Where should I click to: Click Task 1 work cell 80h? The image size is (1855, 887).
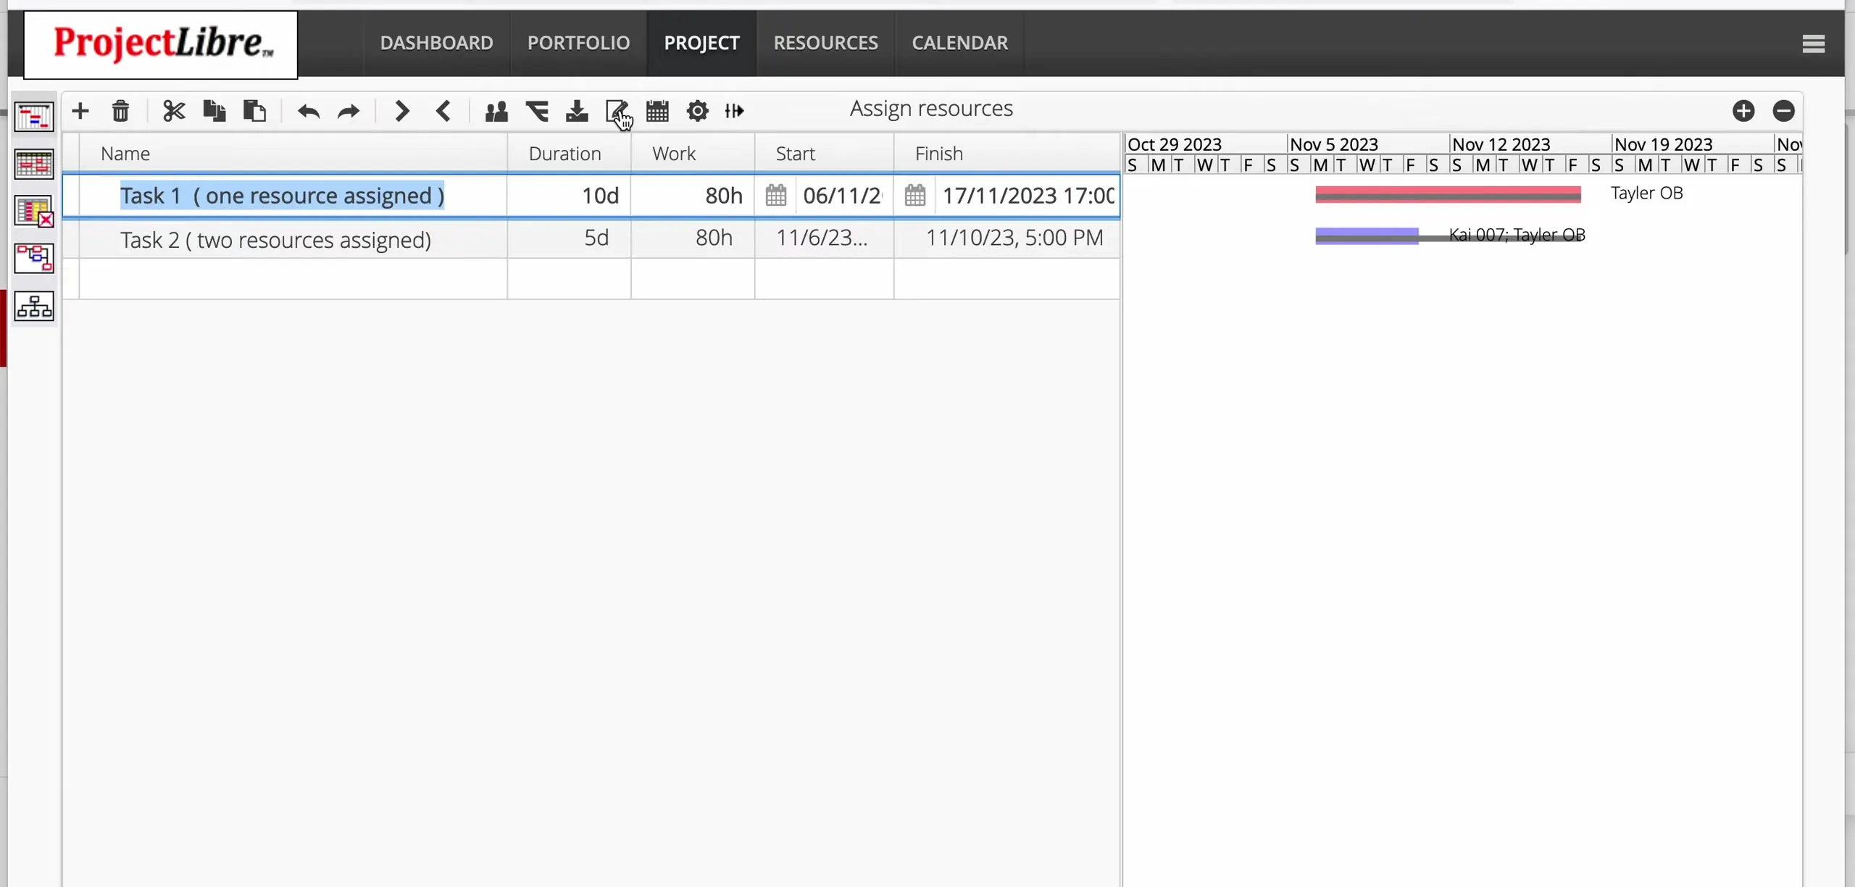click(x=693, y=195)
